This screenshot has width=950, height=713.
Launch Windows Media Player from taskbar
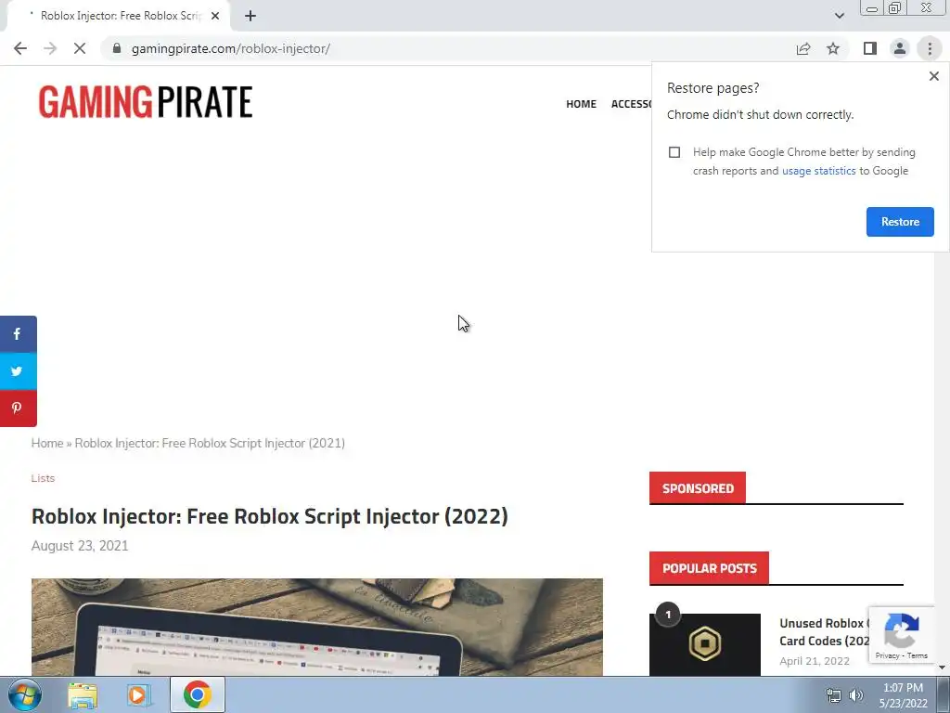click(x=138, y=694)
